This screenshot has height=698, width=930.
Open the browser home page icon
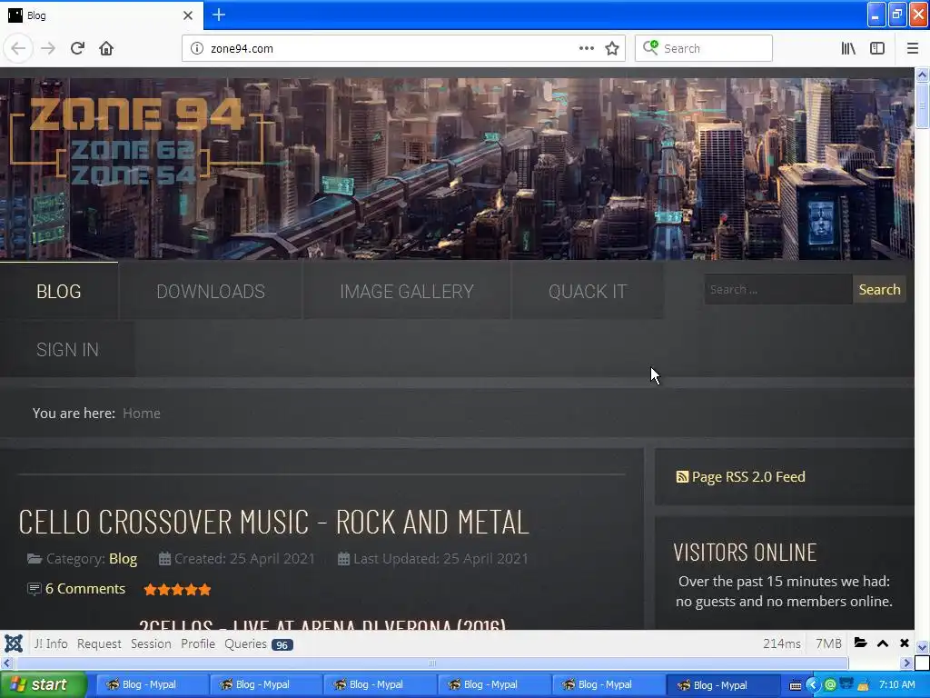pos(106,48)
